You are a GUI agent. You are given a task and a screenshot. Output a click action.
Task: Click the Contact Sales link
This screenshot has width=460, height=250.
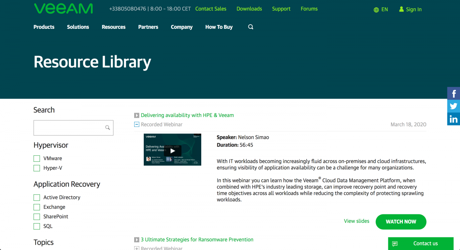pos(211,9)
